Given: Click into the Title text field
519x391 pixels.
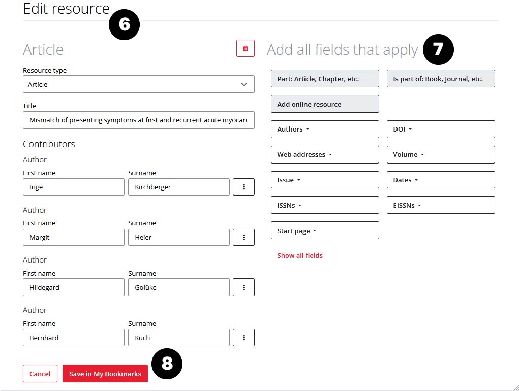Looking at the screenshot, I should pos(138,120).
